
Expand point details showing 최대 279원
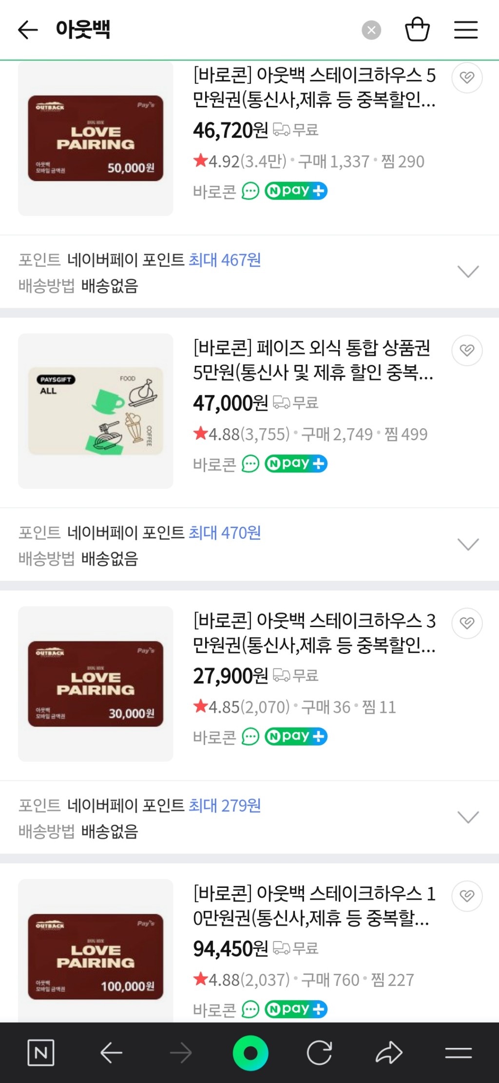click(x=468, y=817)
